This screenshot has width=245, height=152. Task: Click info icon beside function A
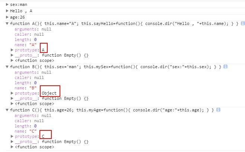coord(243,23)
